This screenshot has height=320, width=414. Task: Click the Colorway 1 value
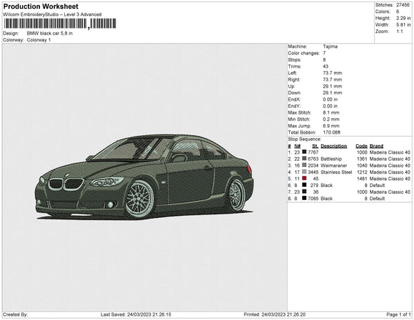click(39, 40)
